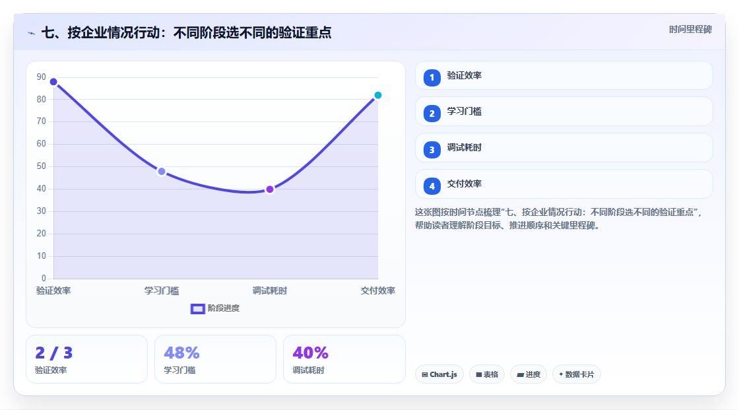Viewport: 739px width, 410px height.
Task: Toggle the 阶段进度 legend box
Action: [197, 309]
